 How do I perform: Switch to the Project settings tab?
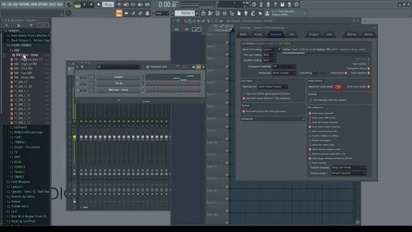[314, 34]
